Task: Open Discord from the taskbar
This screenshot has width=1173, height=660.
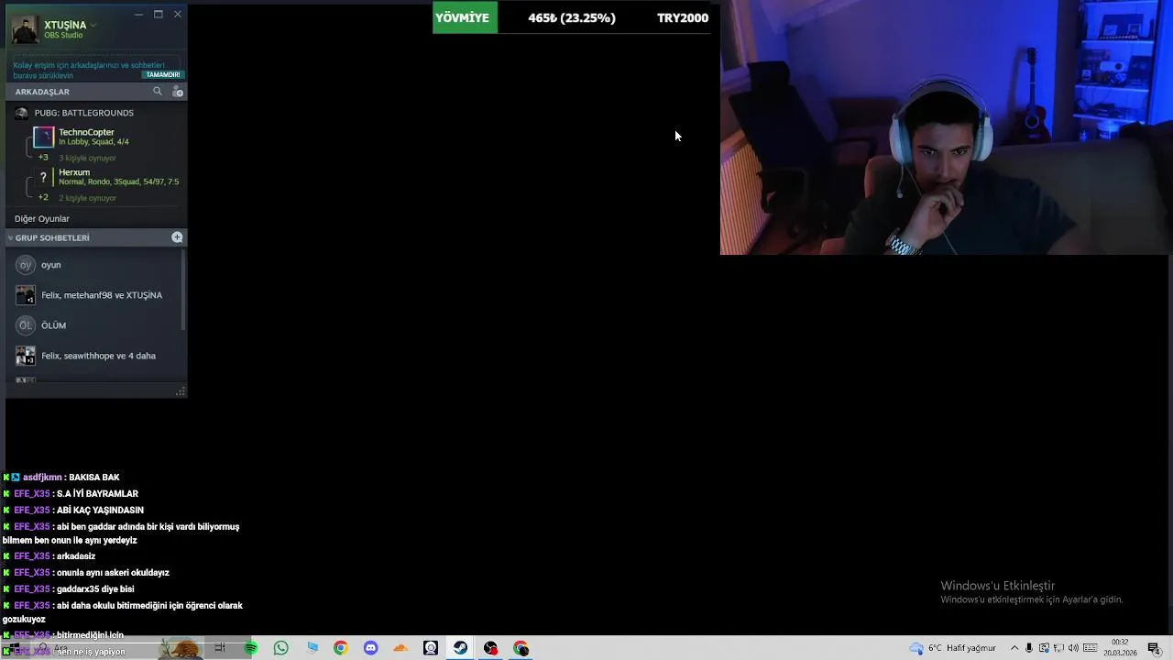Action: (370, 648)
